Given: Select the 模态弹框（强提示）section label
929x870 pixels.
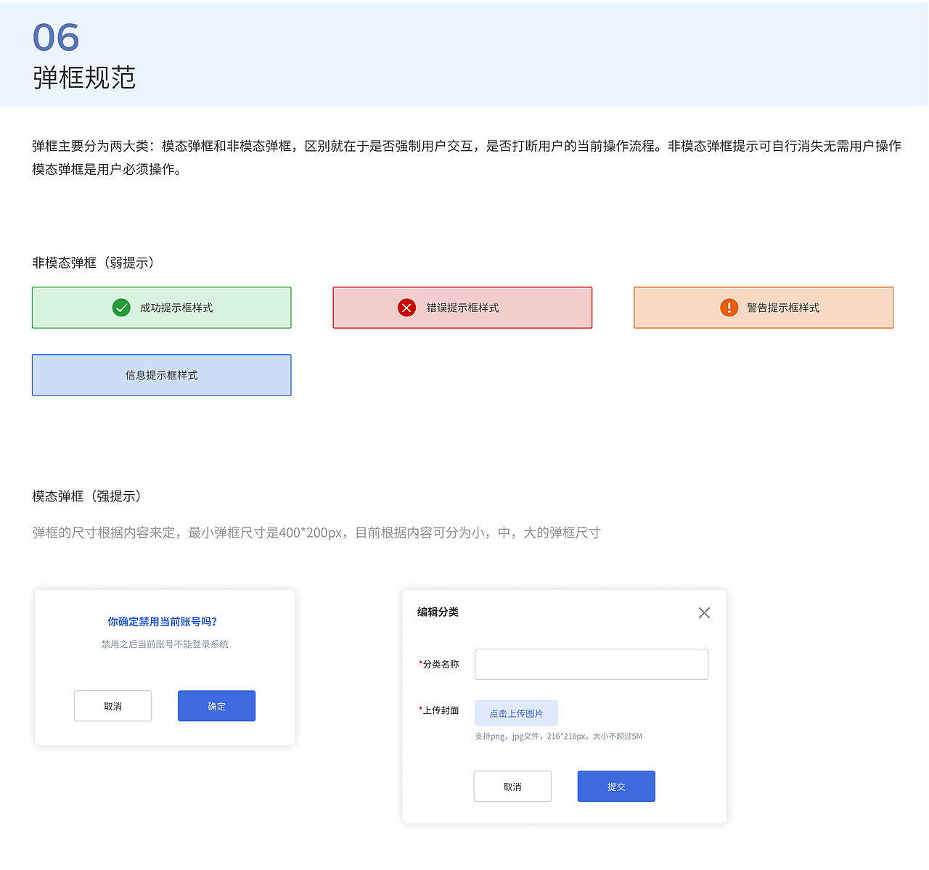Looking at the screenshot, I should 86,496.
